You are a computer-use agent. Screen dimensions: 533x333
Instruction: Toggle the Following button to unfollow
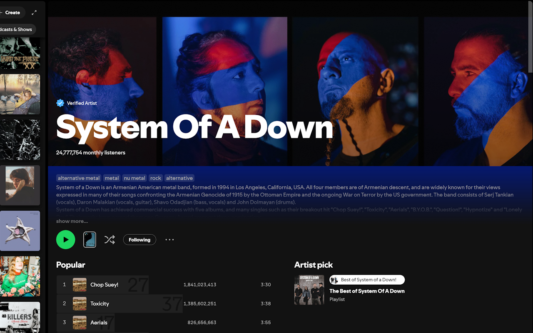coord(139,240)
